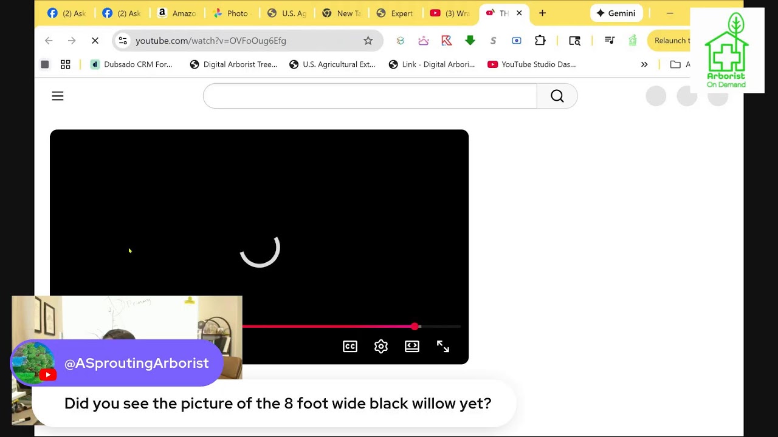Open Link - Digital Arbori... bookmark
Image resolution: width=778 pixels, height=437 pixels.
[x=432, y=64]
